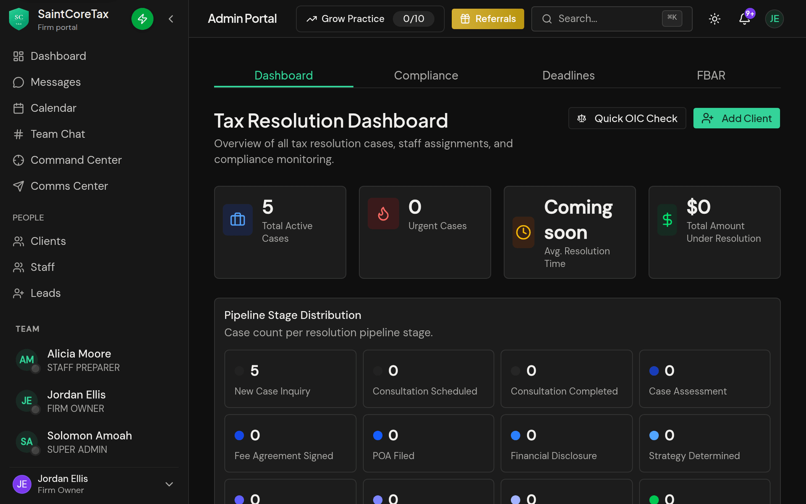
Task: Open Command Center in the sidebar
Action: [94, 160]
